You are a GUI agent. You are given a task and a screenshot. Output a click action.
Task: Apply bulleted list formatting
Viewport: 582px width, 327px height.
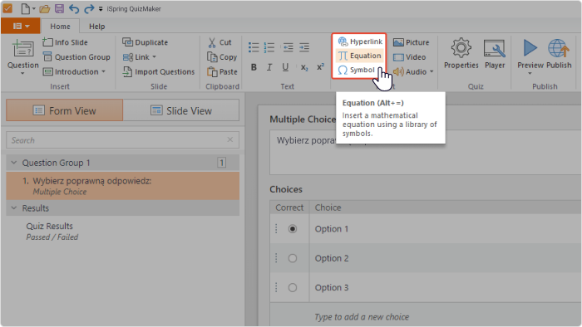point(254,47)
